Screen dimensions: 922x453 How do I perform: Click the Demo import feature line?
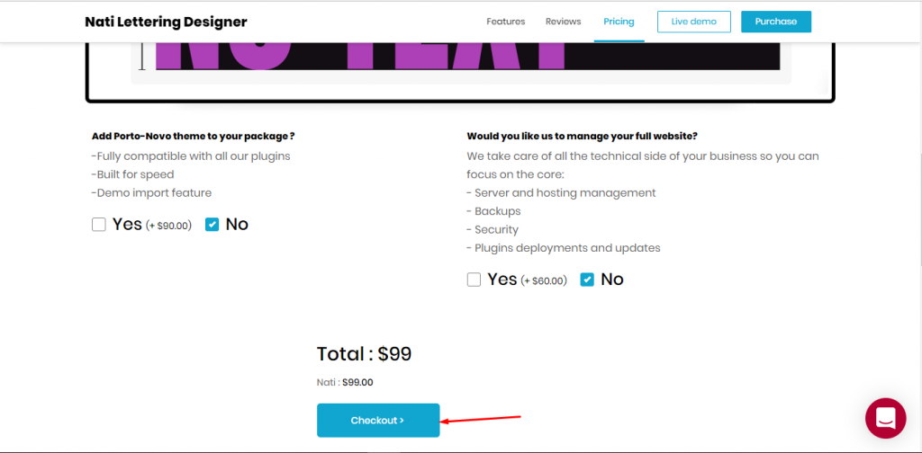pos(151,192)
